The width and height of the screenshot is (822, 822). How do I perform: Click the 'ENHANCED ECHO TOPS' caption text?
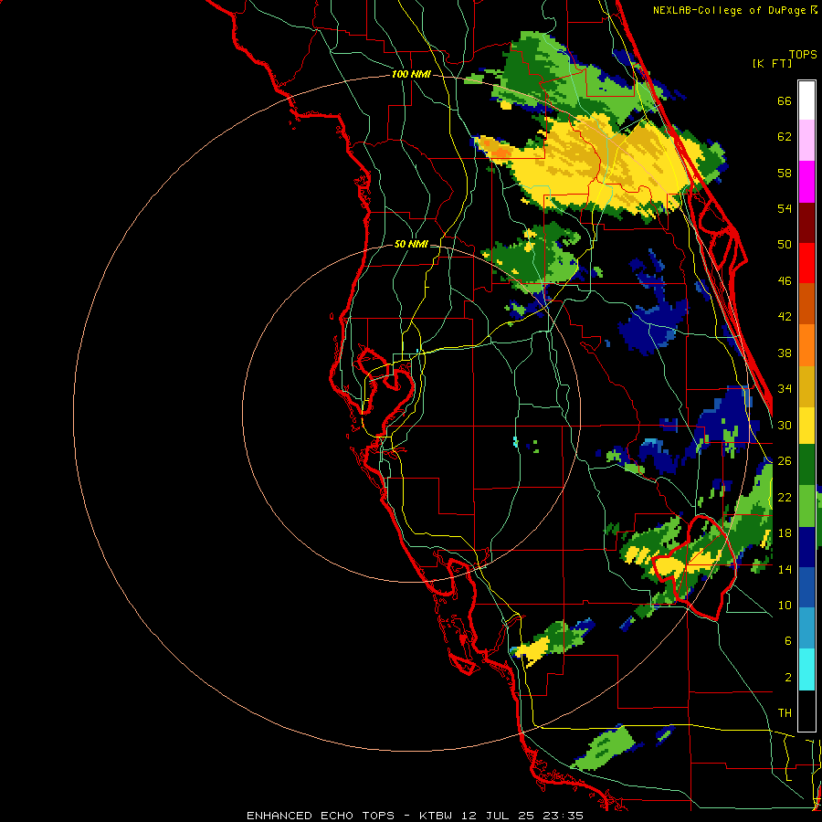320,816
